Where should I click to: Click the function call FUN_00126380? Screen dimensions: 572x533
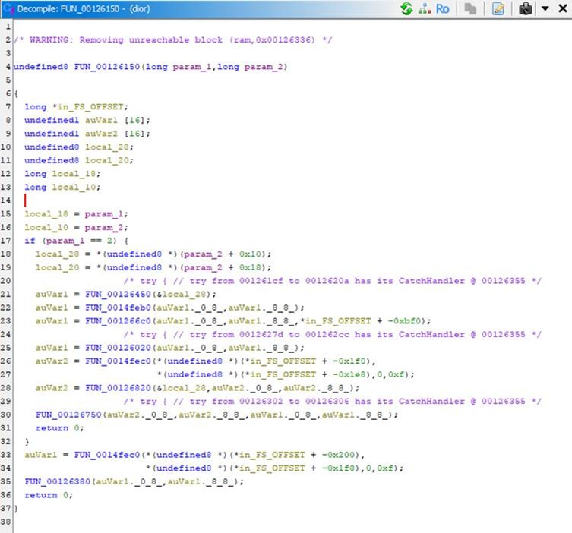[57, 481]
